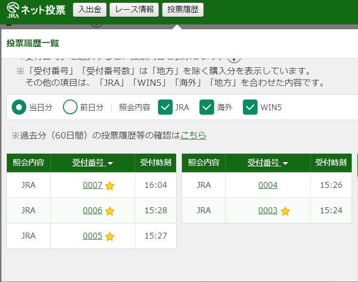This screenshot has height=282, width=358.
Task: Toggle the 海外 checkbox
Action: (207, 107)
